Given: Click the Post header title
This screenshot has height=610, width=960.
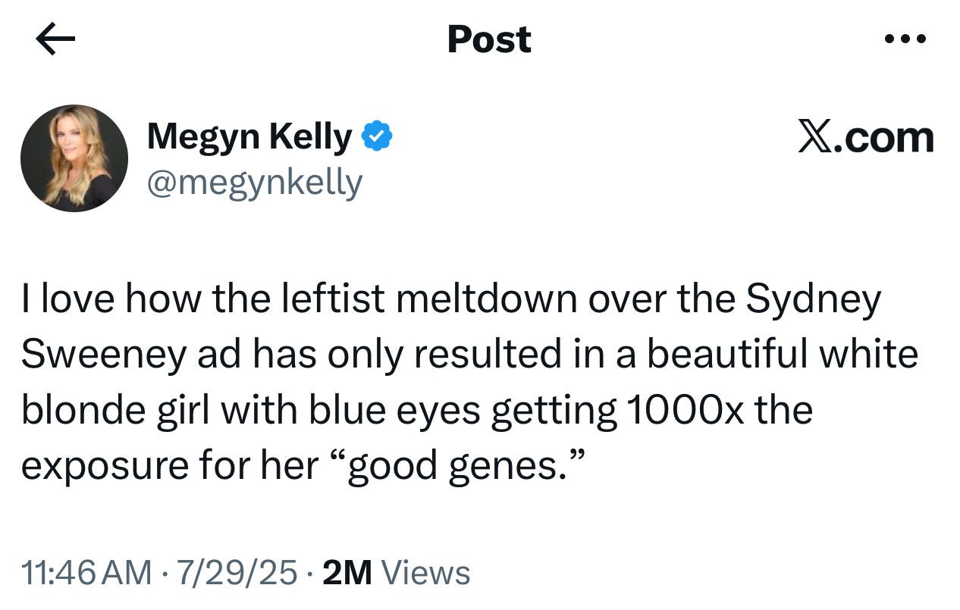Looking at the screenshot, I should pos(489,39).
